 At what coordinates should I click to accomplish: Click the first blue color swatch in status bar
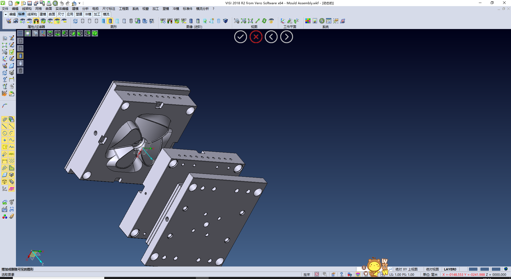tap(473, 269)
